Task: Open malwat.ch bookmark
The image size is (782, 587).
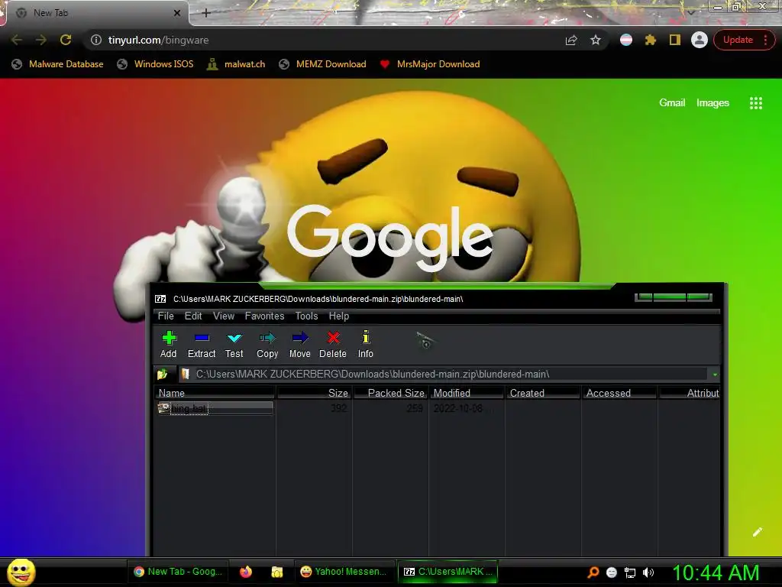Action: (237, 64)
